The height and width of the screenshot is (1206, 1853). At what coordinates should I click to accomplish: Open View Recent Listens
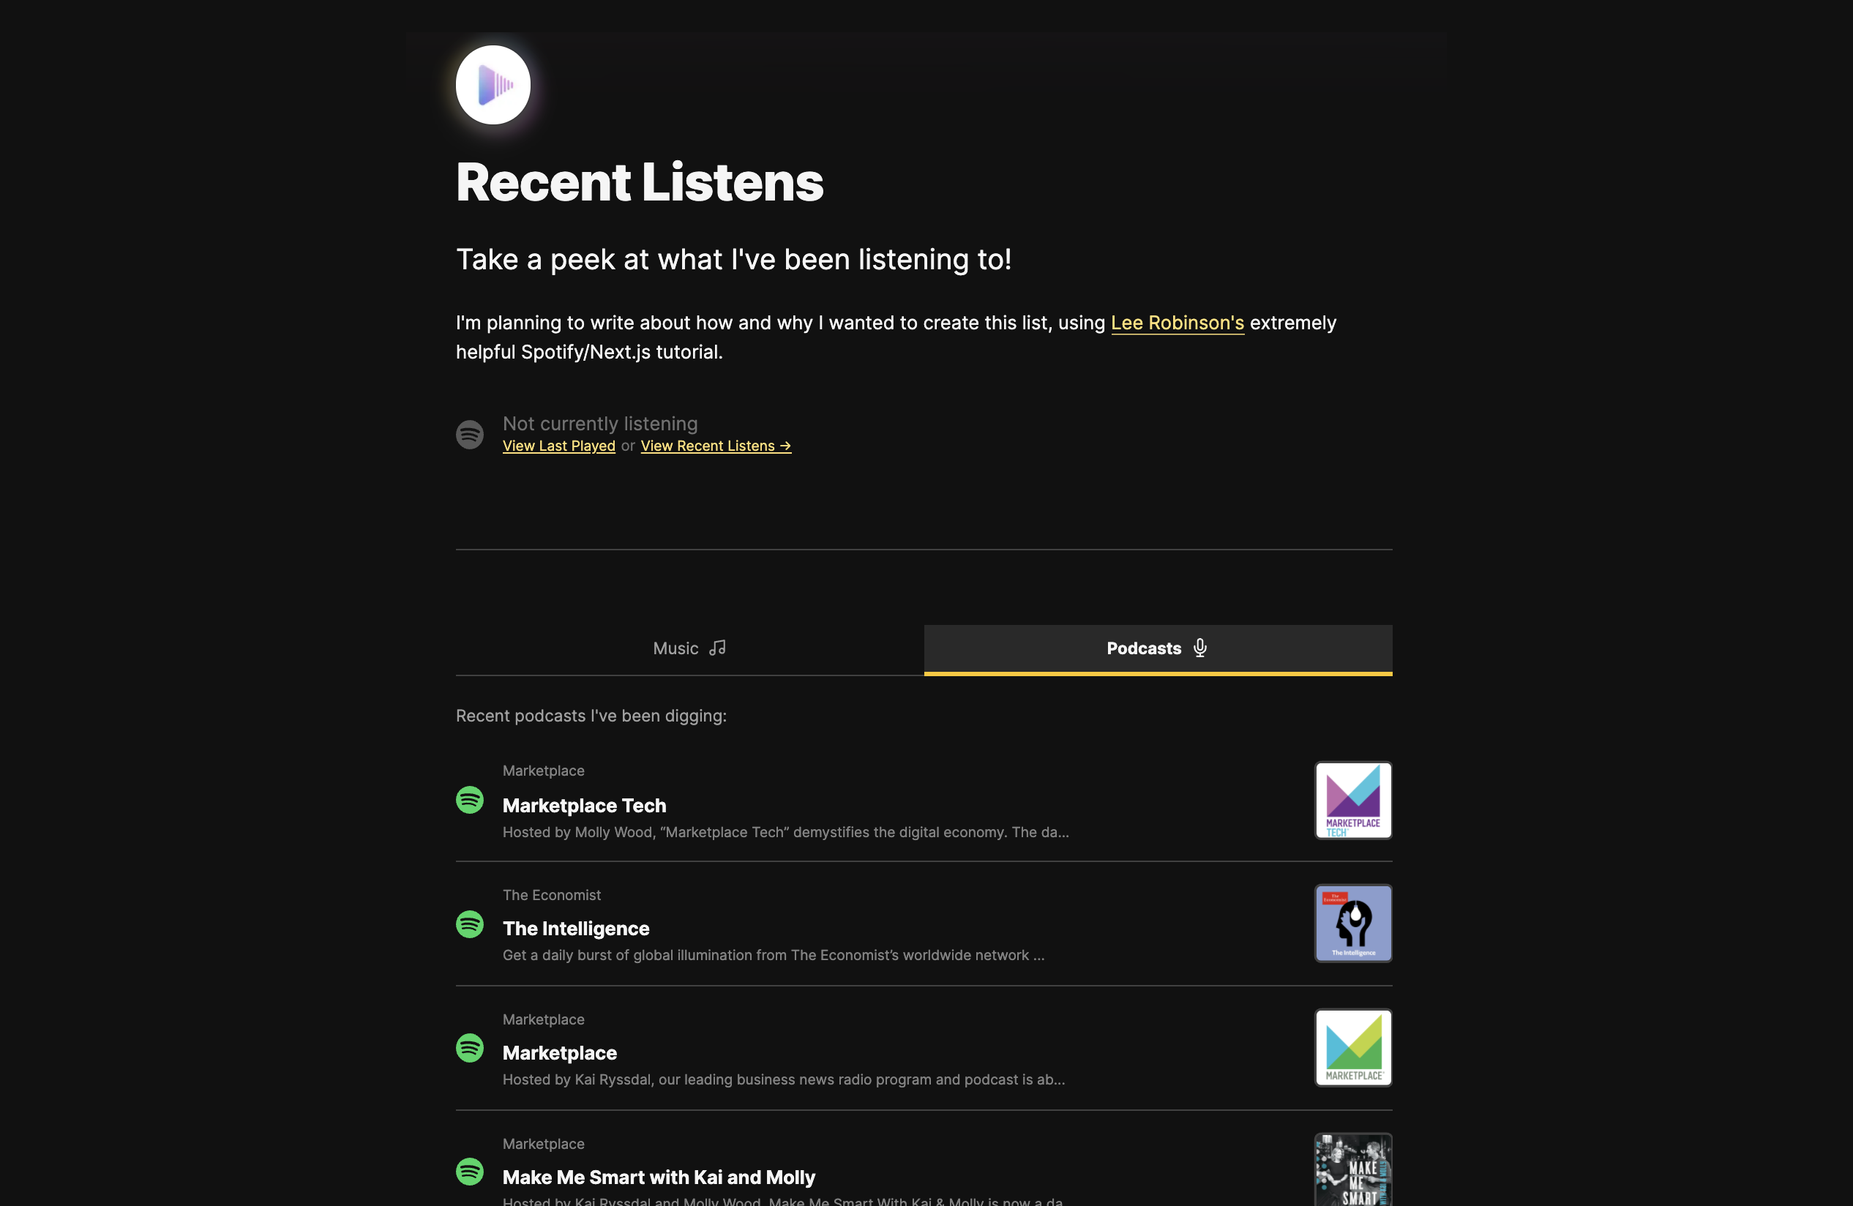point(715,446)
